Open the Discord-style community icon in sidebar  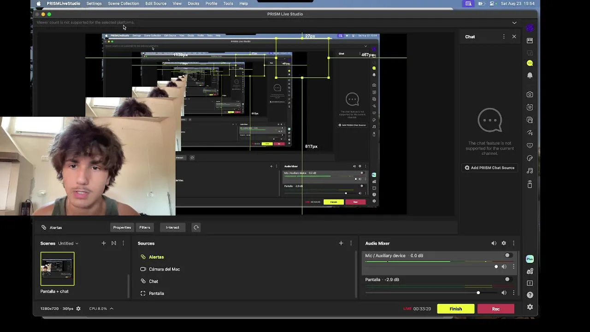click(x=530, y=271)
